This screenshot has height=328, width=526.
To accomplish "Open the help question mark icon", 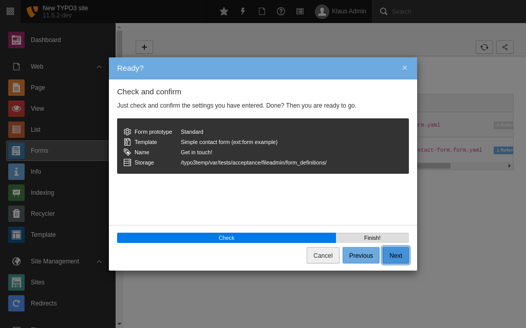I will click(x=281, y=11).
